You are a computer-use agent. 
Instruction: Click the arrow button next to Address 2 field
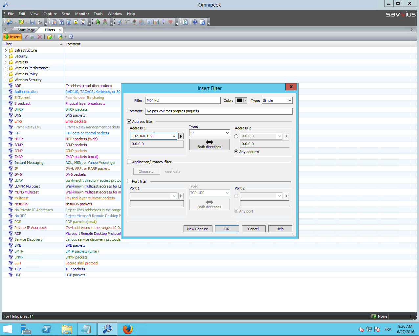click(x=286, y=136)
